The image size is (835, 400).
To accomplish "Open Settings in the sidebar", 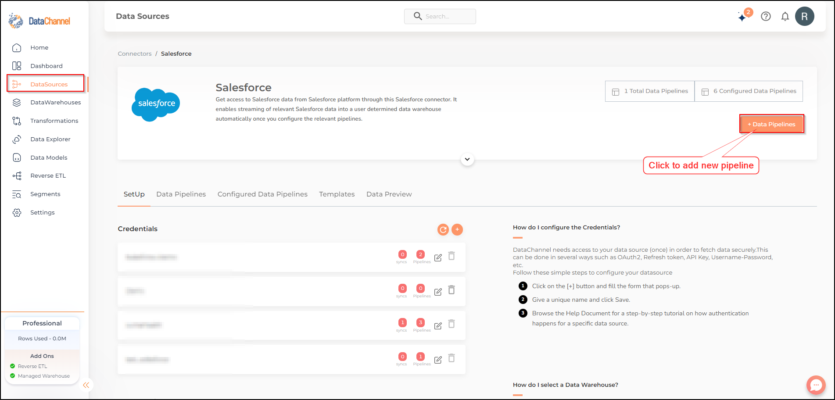I will point(42,212).
